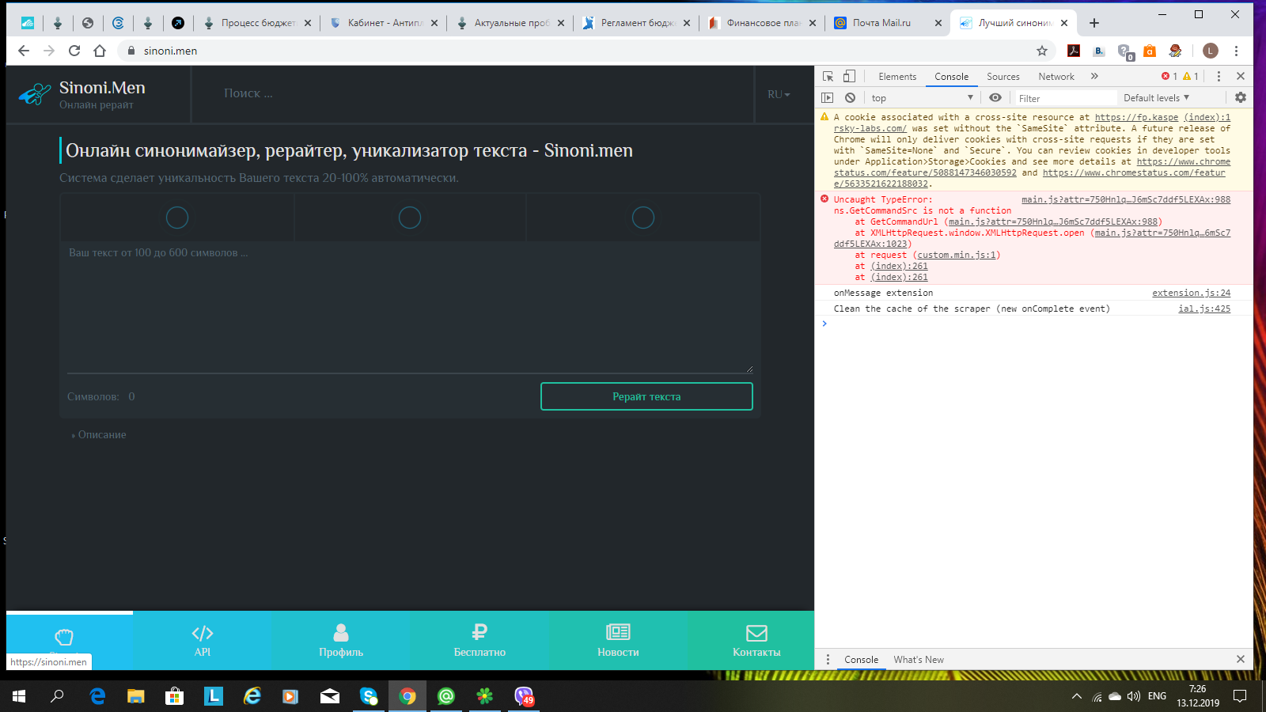
Task: Open the Default levels dropdown
Action: click(x=1156, y=98)
